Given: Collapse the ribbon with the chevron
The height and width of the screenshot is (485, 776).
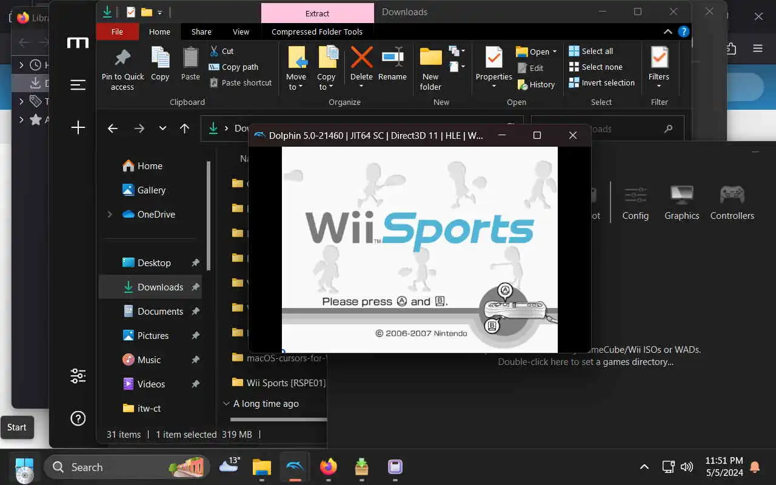Looking at the screenshot, I should (667, 32).
